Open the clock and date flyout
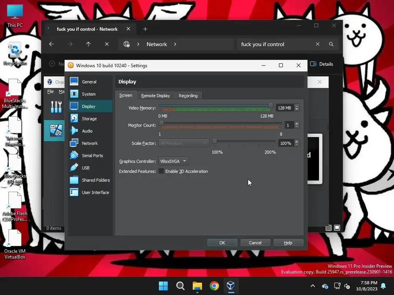 click(x=367, y=286)
